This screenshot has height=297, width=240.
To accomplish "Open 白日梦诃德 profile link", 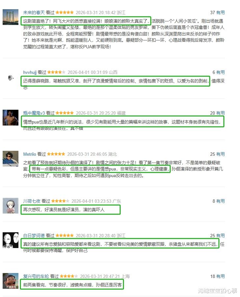I will pyautogui.click(x=34, y=236).
